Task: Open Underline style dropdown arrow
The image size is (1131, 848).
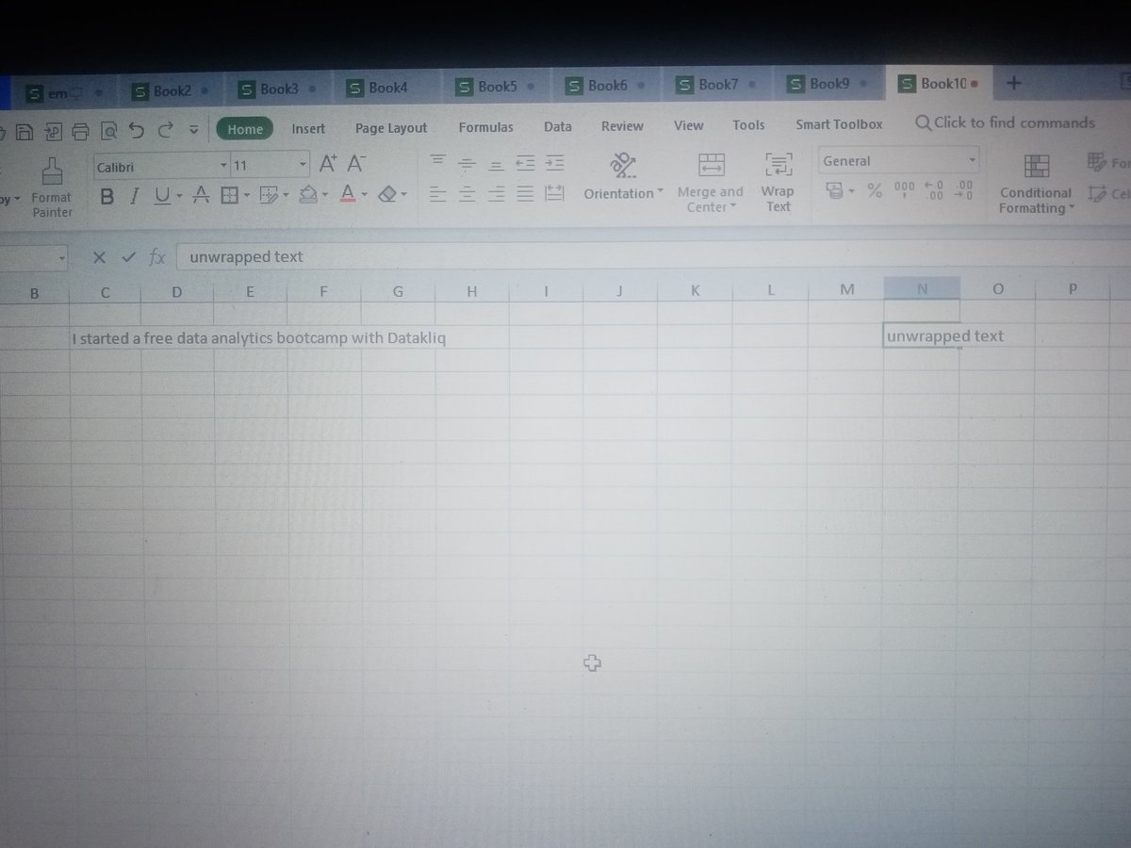Action: tap(178, 196)
